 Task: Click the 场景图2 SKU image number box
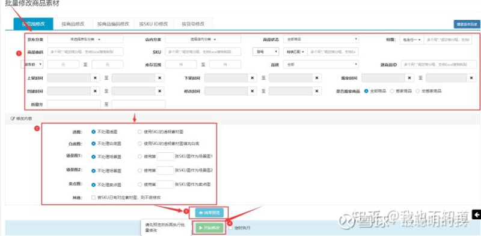tap(165, 171)
